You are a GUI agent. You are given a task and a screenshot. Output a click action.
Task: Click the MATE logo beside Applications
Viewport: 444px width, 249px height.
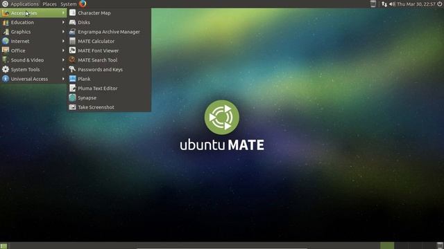(5, 4)
